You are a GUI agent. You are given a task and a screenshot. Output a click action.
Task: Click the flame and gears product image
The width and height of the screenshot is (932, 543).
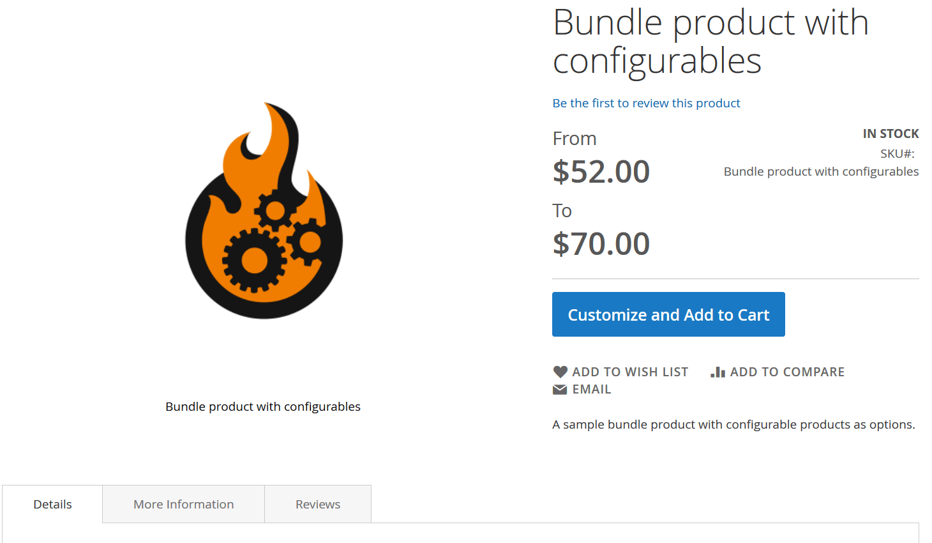(x=264, y=211)
